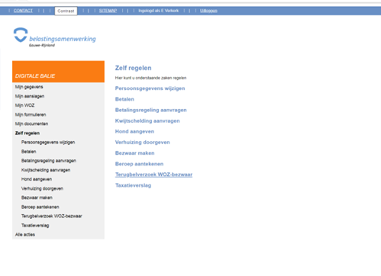Screen dimensions: 381x276
Task: Open main link Hond aangeven
Action: pyautogui.click(x=134, y=131)
